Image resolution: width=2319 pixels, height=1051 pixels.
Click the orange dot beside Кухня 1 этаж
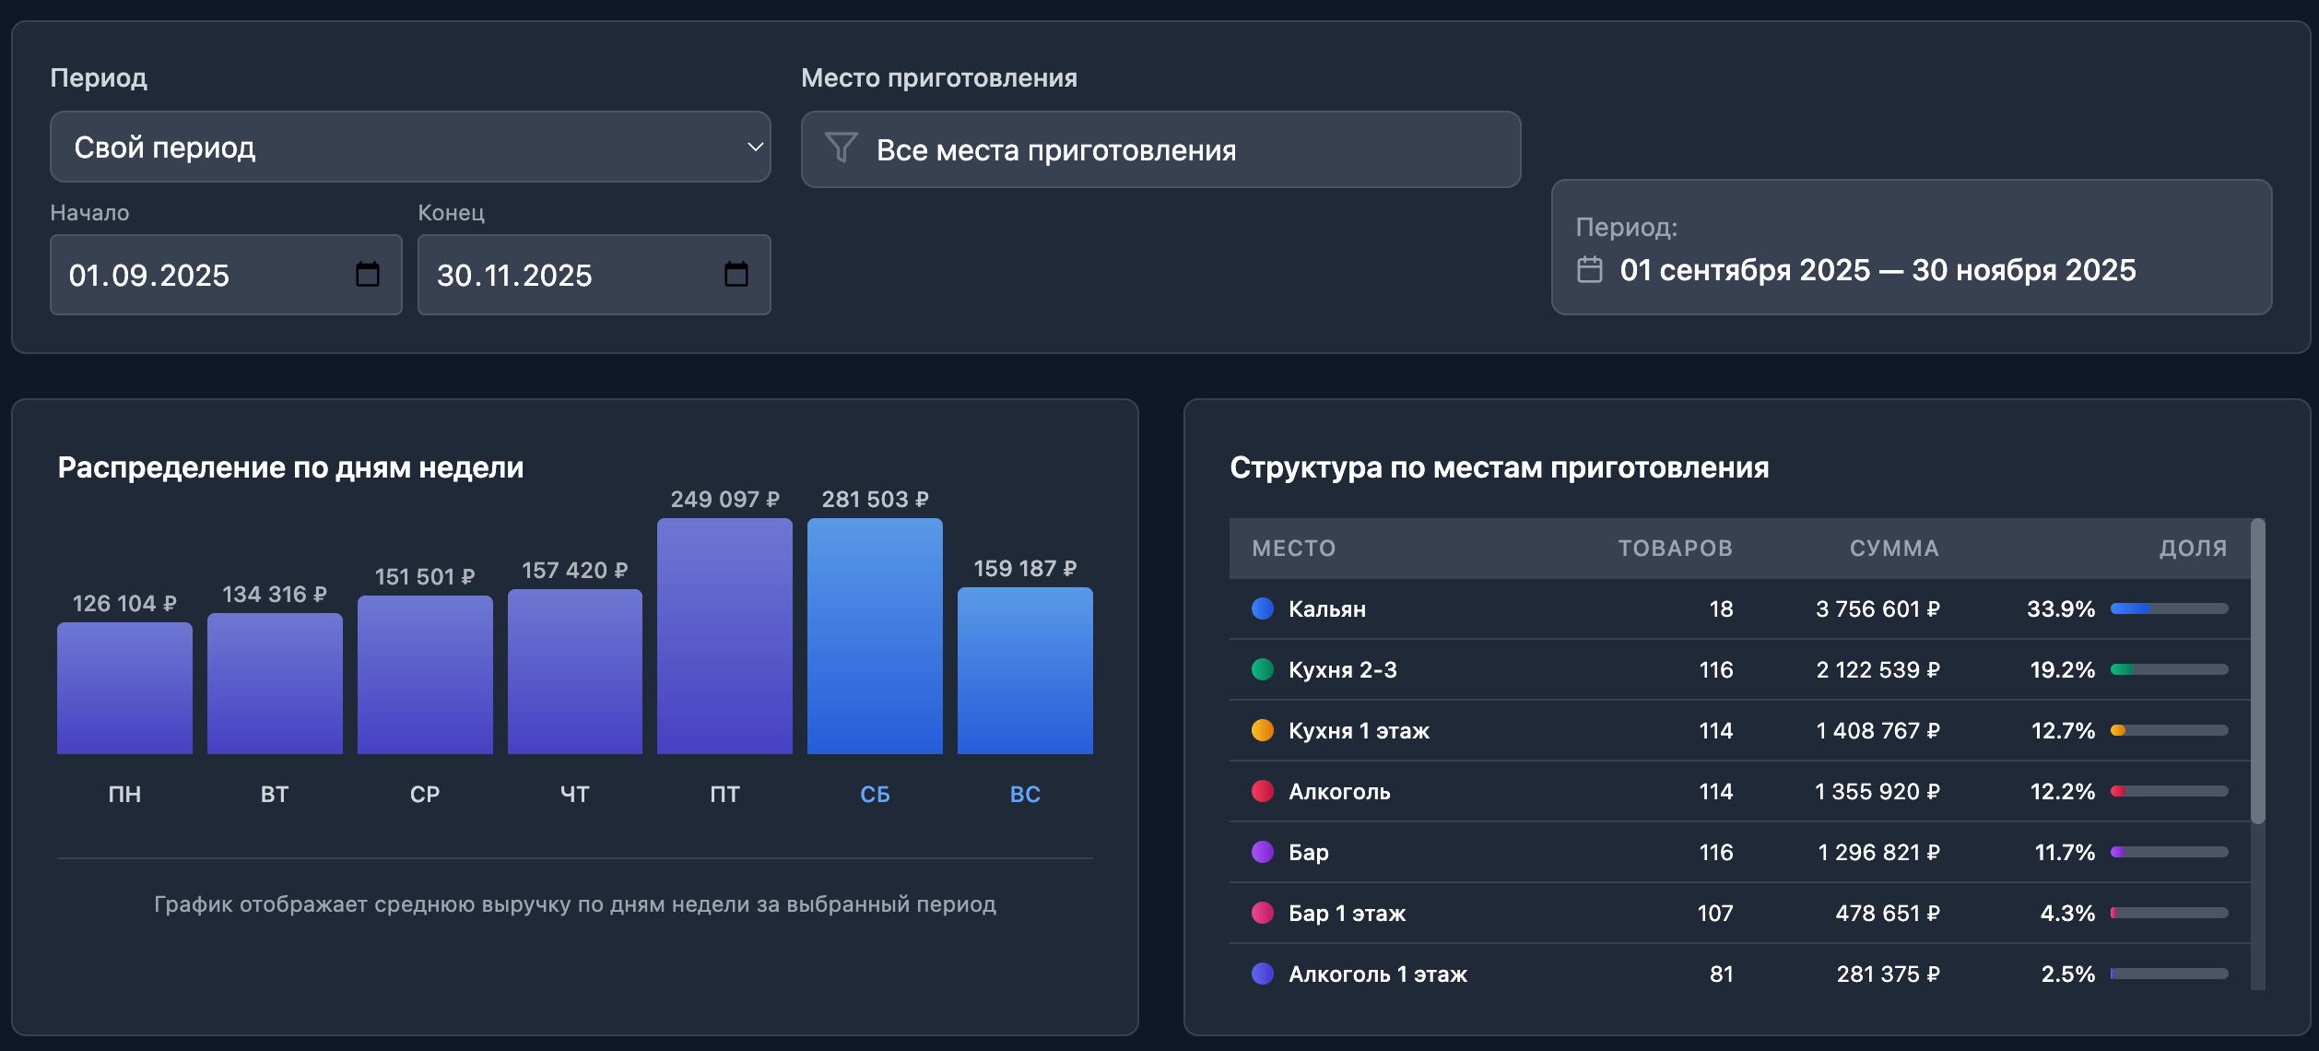[x=1263, y=730]
